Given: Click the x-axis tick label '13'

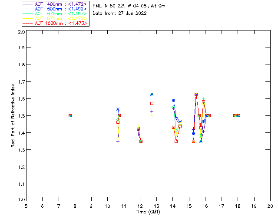Looking at the screenshot, I should (x=156, y=206).
